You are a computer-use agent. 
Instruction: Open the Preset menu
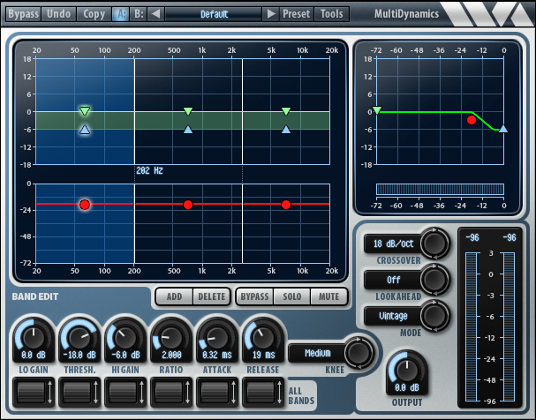pos(297,14)
